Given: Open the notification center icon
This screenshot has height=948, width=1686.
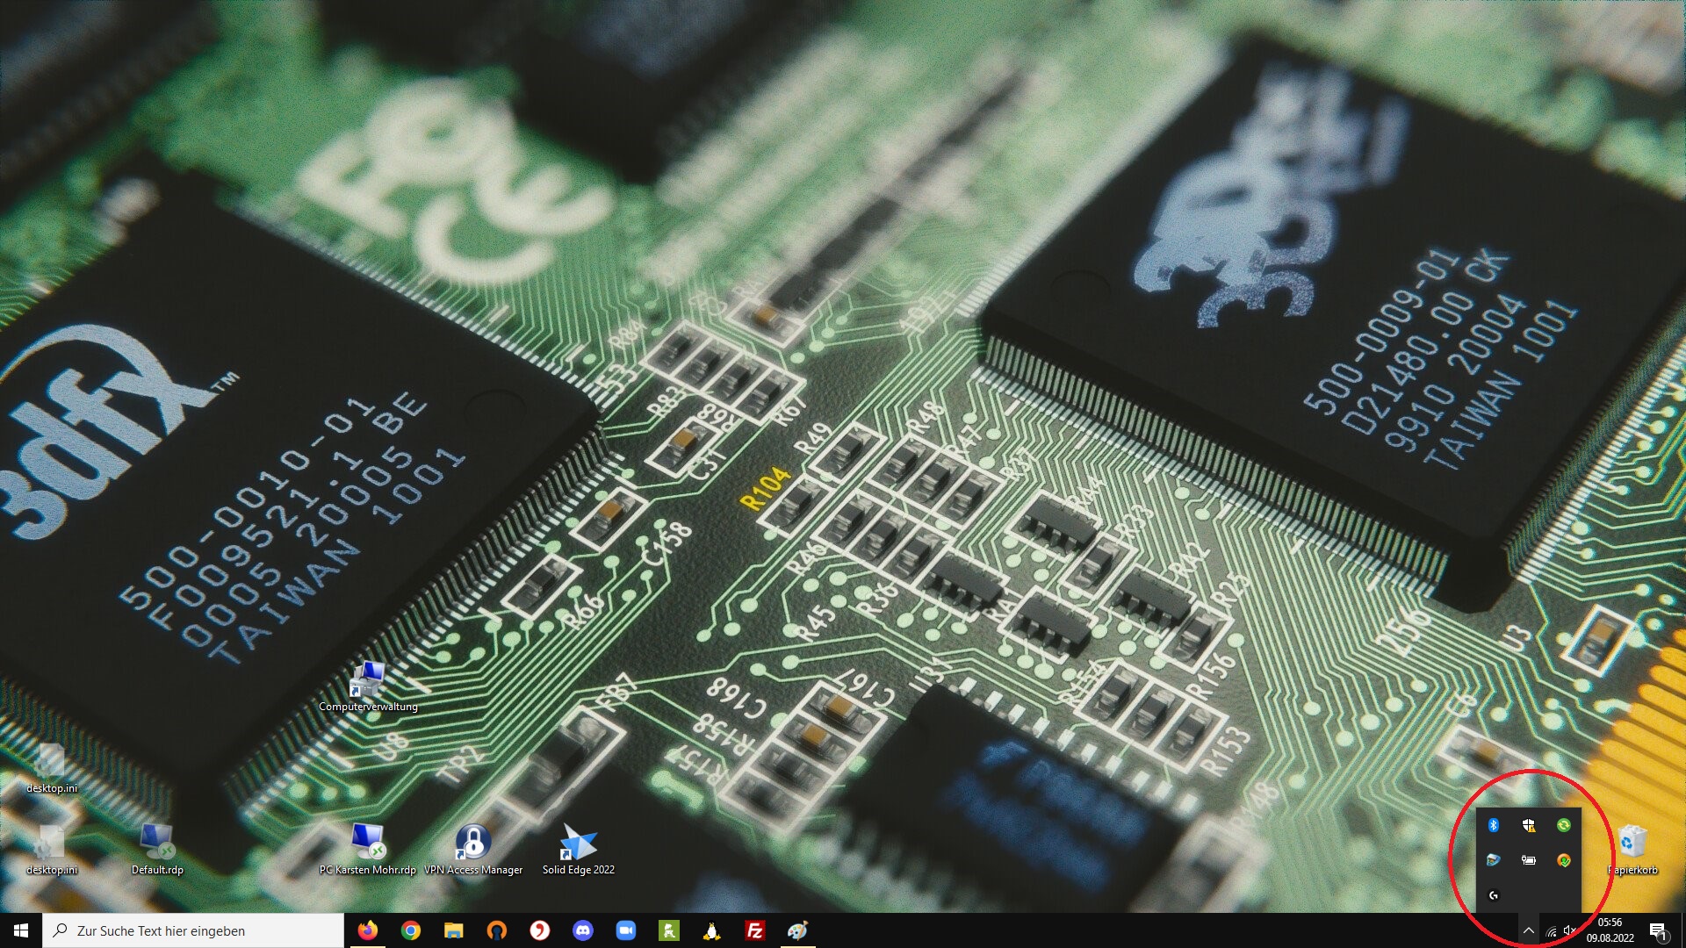Looking at the screenshot, I should (x=1658, y=930).
